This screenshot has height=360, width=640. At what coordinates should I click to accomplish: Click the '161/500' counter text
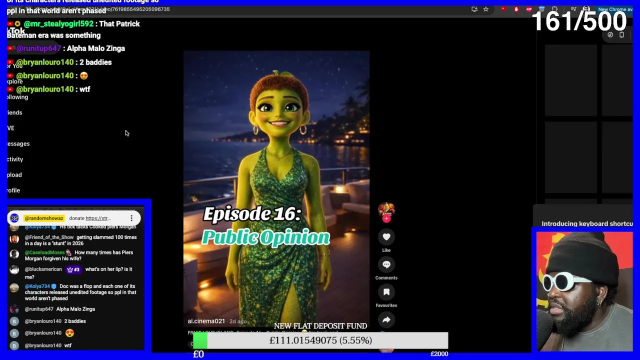579,21
